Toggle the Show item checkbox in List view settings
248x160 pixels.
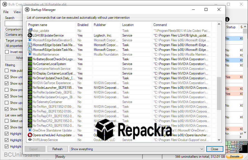click(7, 127)
